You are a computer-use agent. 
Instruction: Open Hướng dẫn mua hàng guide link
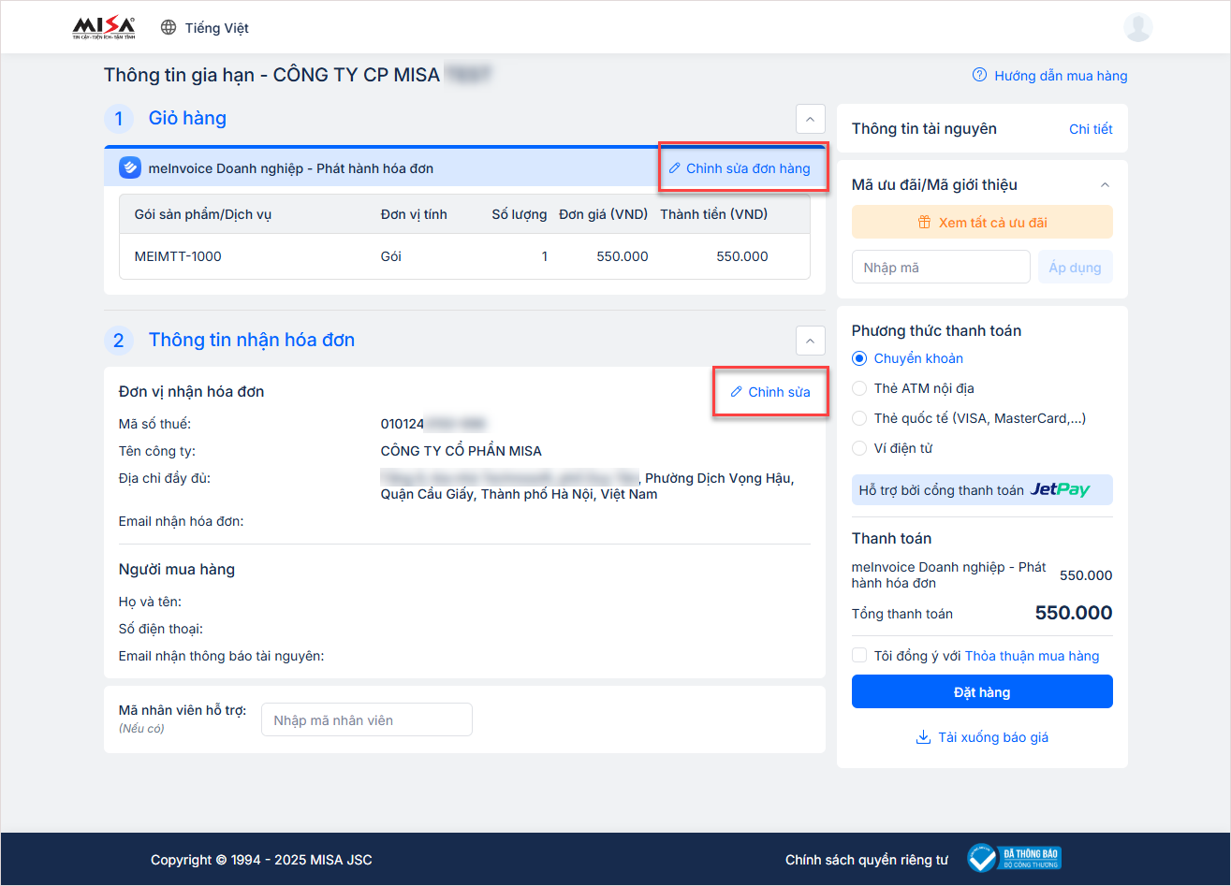click(1061, 76)
